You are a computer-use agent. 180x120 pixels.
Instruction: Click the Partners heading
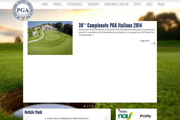pos(123,111)
